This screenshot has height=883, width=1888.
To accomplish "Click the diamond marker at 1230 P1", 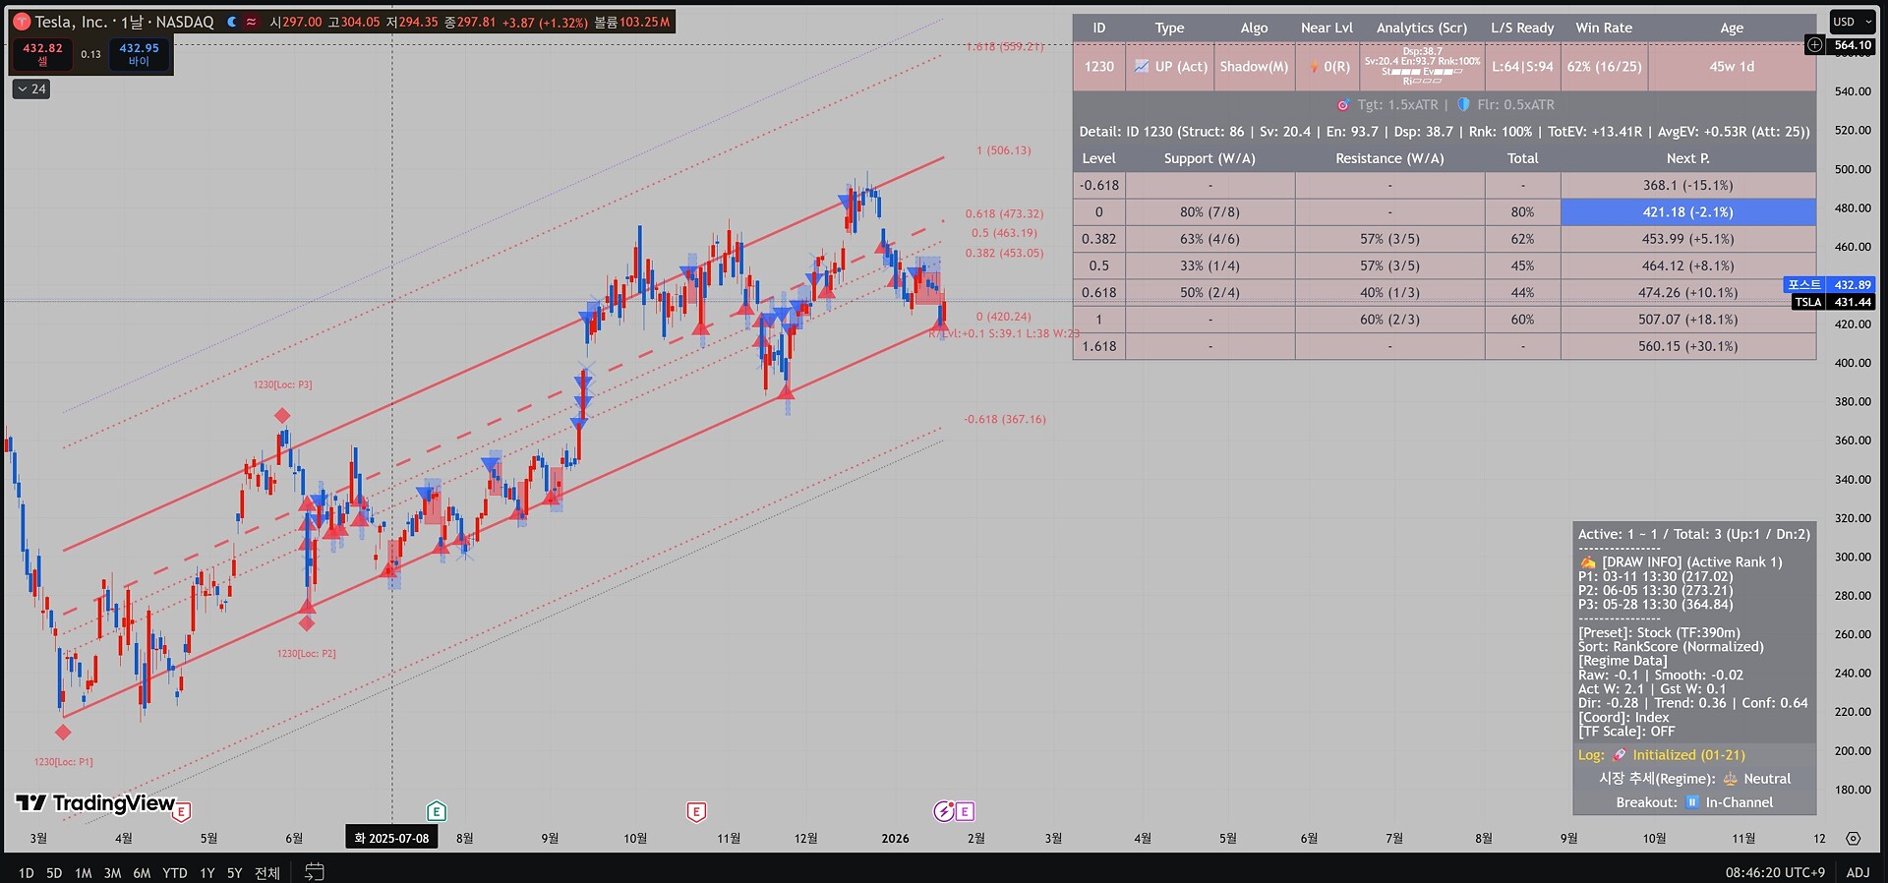I will pyautogui.click(x=63, y=732).
